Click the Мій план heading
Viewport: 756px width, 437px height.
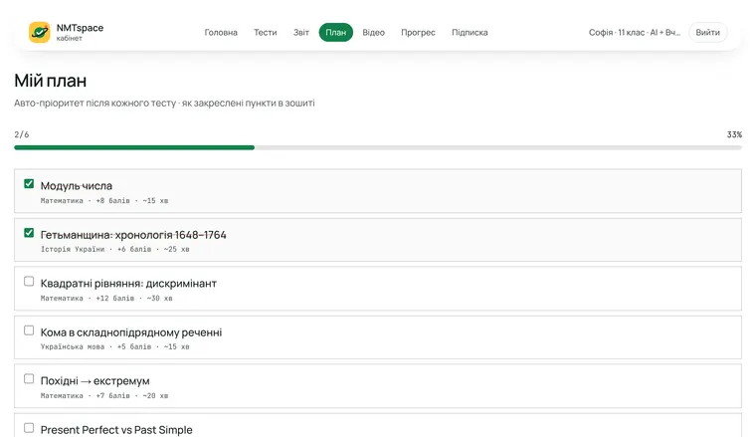tap(50, 81)
